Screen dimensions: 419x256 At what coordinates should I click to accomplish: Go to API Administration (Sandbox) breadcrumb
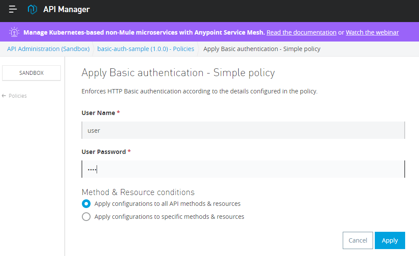49,49
